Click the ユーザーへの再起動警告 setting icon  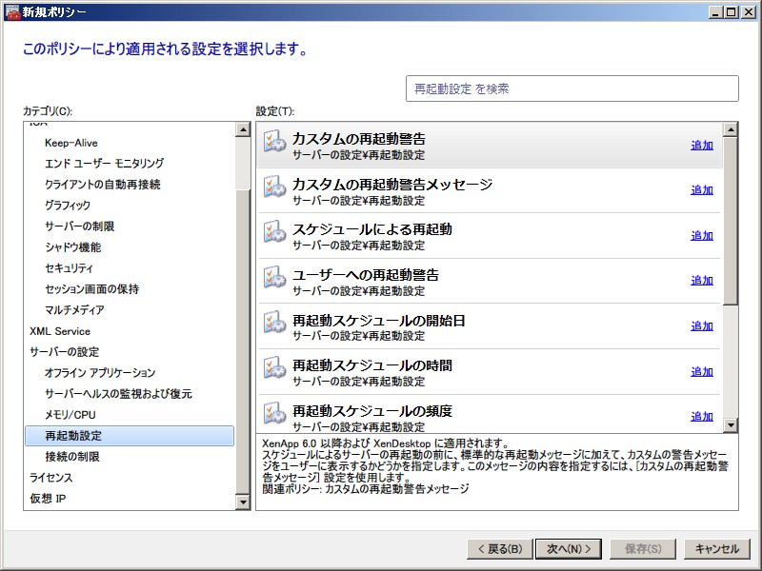point(274,279)
